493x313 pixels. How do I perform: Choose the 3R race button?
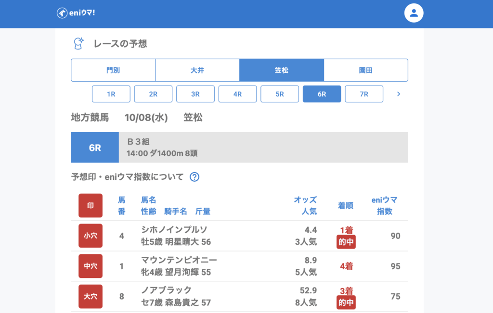(195, 94)
